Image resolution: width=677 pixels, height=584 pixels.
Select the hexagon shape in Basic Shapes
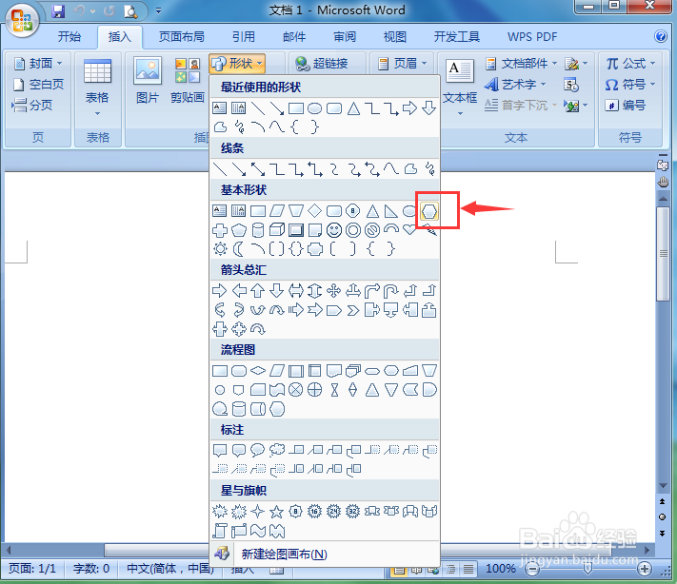pyautogui.click(x=429, y=211)
